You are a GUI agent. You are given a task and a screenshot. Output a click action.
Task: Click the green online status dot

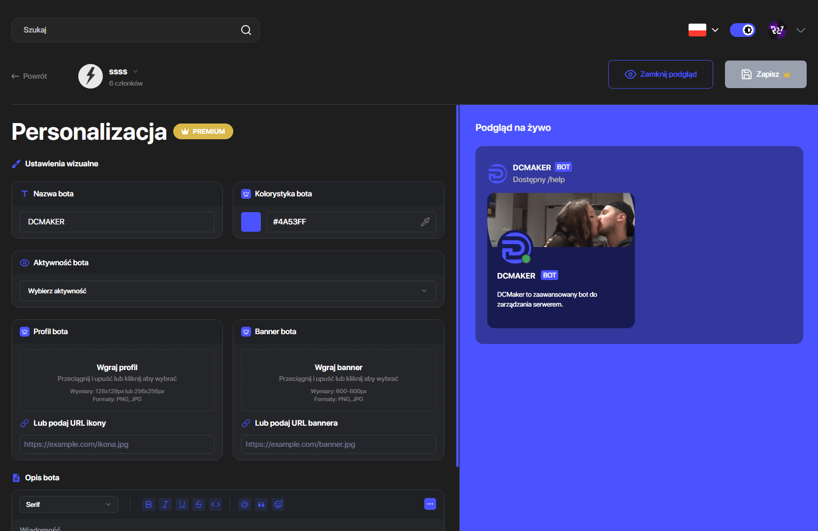[526, 259]
